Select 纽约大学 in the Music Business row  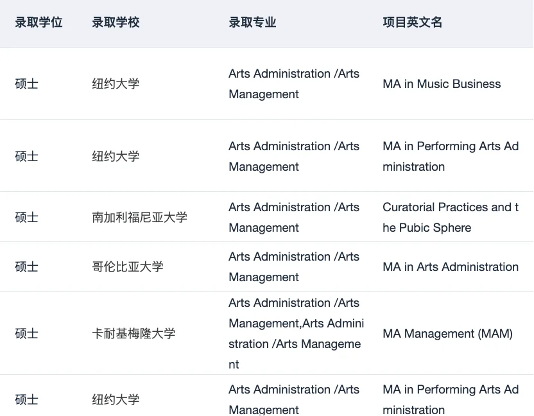pos(116,84)
